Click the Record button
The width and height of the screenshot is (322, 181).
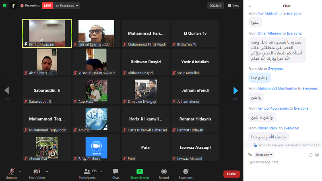[x=164, y=174]
